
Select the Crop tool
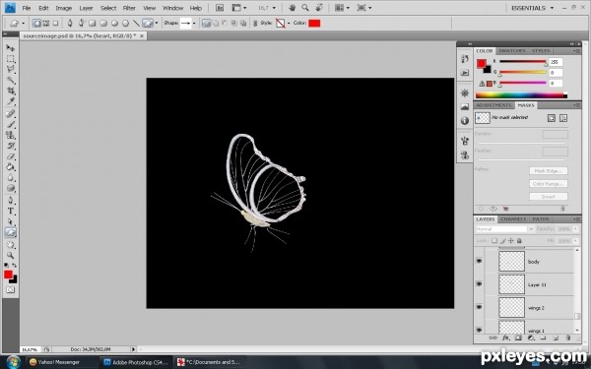tap(10, 91)
